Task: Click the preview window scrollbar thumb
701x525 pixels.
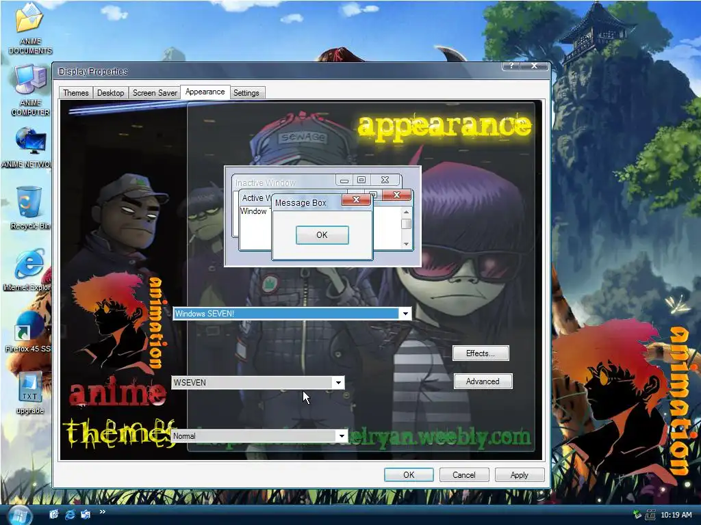Action: point(406,224)
